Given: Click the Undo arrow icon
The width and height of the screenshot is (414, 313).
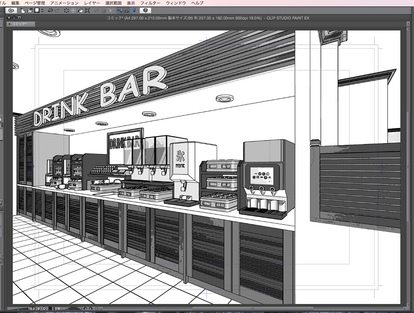Looking at the screenshot, I should tap(50, 10).
